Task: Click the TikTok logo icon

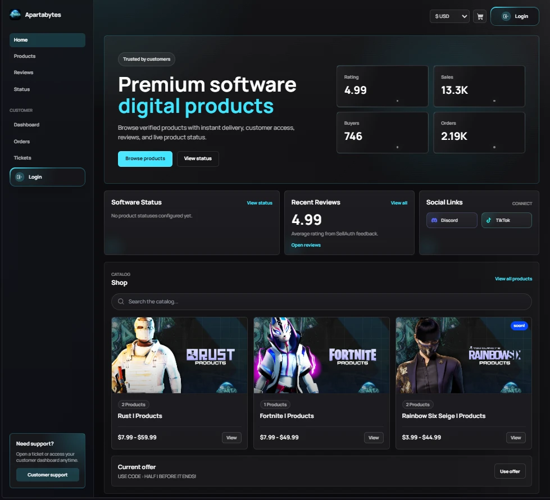Action: tap(489, 220)
